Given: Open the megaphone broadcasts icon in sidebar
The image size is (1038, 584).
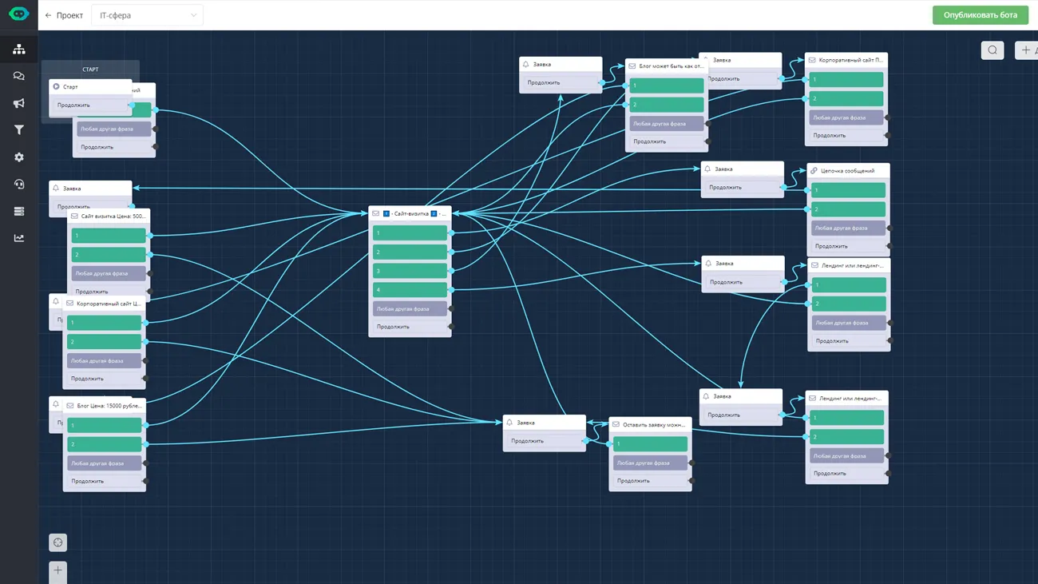Looking at the screenshot, I should (18, 104).
